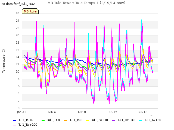Click the blue Tul1_Ts-16 color marker
Viewport: 174px width, 130px height.
(x=15, y=120)
